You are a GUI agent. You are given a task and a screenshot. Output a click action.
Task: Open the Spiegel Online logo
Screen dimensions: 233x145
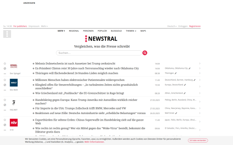[x=14, y=66]
